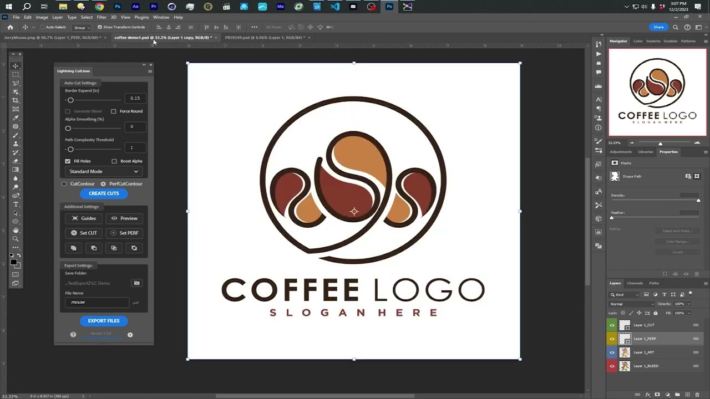Screen dimensions: 710x399
Task: Click the Share button
Action: [658, 27]
